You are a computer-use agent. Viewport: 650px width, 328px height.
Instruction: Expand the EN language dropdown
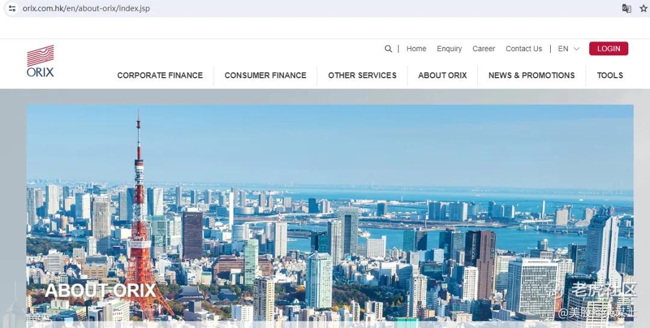click(568, 49)
